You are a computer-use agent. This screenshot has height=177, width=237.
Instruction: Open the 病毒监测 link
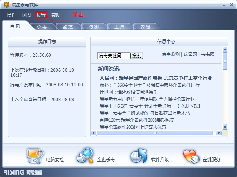click(x=170, y=54)
